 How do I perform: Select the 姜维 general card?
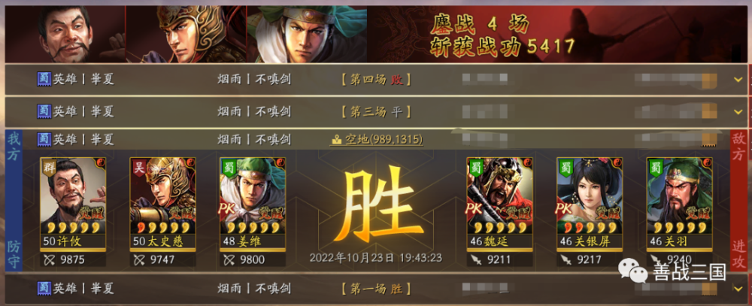click(253, 204)
